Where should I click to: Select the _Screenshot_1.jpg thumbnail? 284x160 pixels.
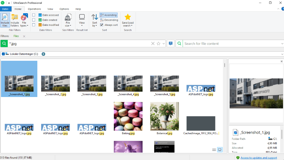(19, 83)
